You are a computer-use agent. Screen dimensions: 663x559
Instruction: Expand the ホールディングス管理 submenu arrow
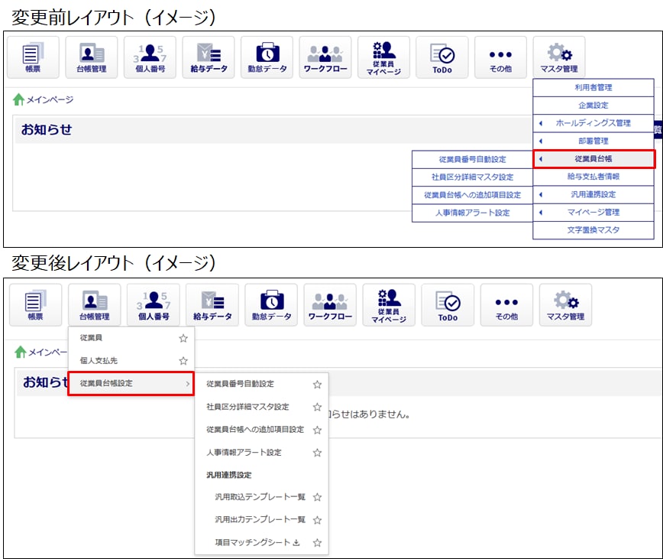pos(540,123)
